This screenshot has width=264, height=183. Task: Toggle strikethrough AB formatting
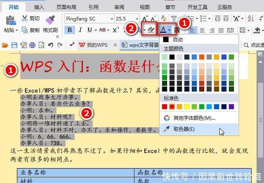pos(102,30)
